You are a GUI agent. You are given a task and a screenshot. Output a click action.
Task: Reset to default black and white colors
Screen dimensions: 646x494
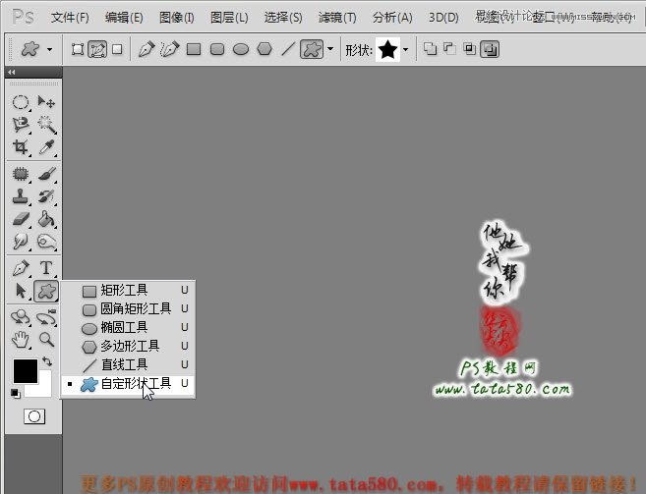(x=16, y=393)
